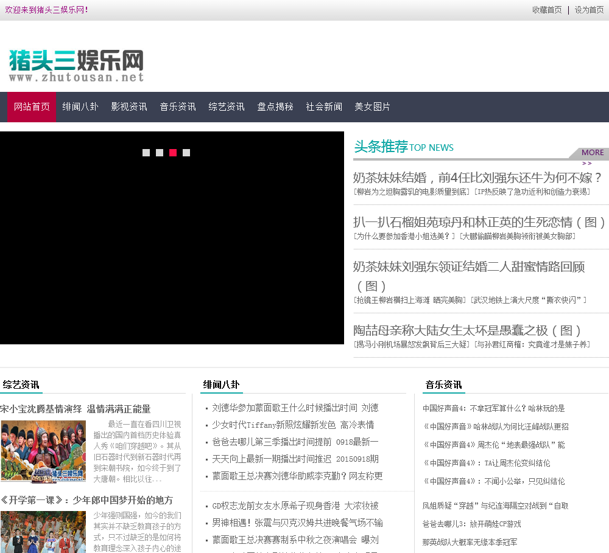This screenshot has height=553, width=609.
Task: Select the active red carousel indicator
Action: 173,153
